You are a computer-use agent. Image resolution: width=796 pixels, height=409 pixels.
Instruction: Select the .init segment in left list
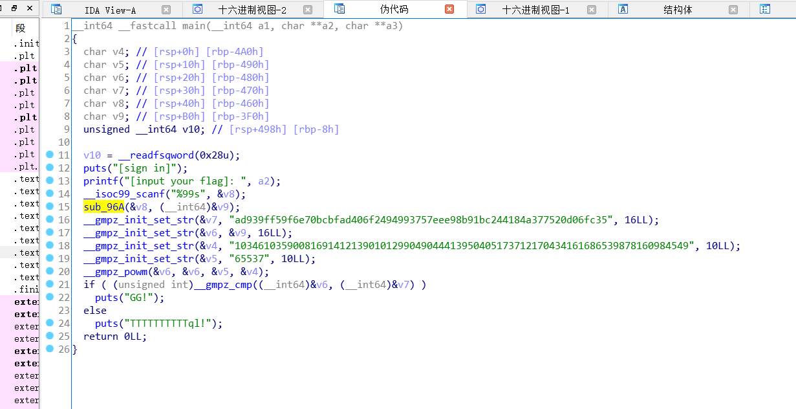coord(27,43)
